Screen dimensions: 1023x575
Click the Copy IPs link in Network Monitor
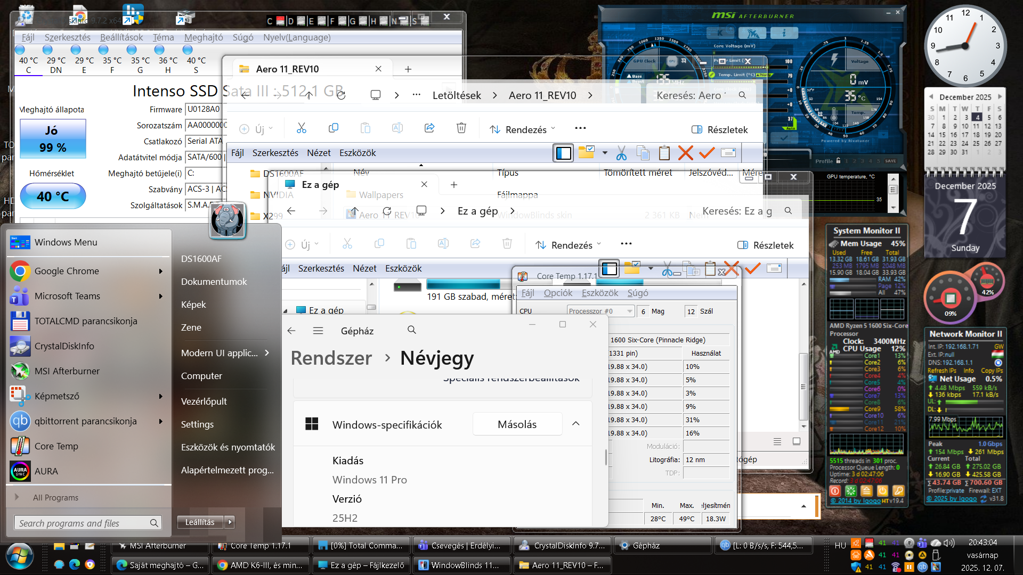click(991, 371)
